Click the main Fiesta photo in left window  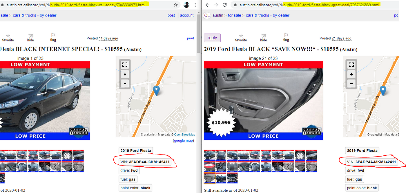tap(45, 100)
